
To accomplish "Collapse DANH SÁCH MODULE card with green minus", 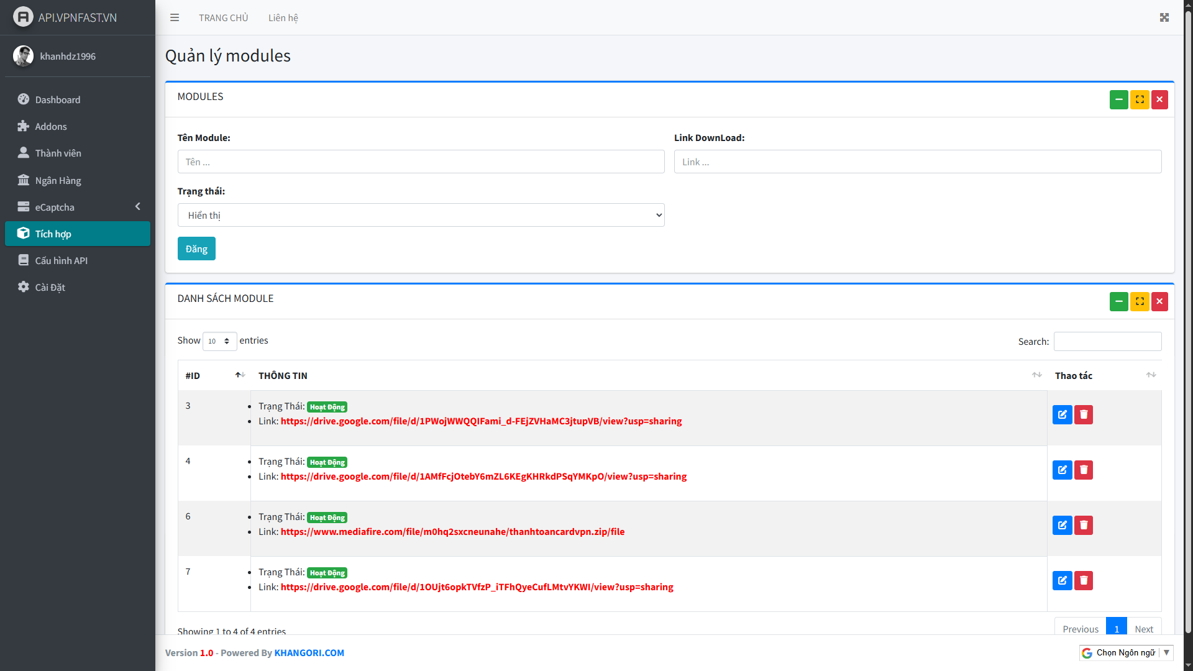I will pos(1118,301).
